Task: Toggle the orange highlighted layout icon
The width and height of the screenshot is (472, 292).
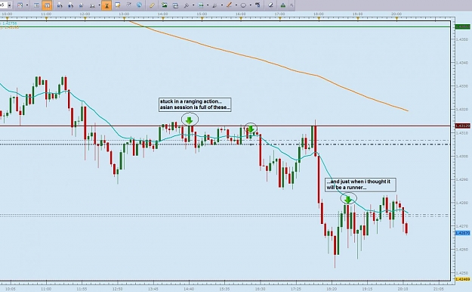Action: tap(47, 5)
